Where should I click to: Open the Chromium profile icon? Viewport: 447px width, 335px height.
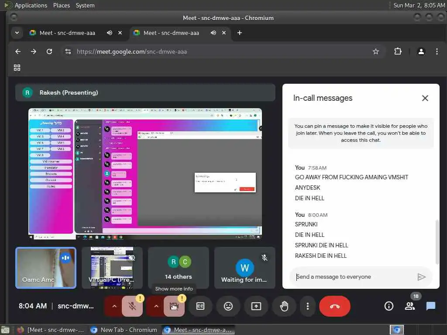tap(421, 51)
